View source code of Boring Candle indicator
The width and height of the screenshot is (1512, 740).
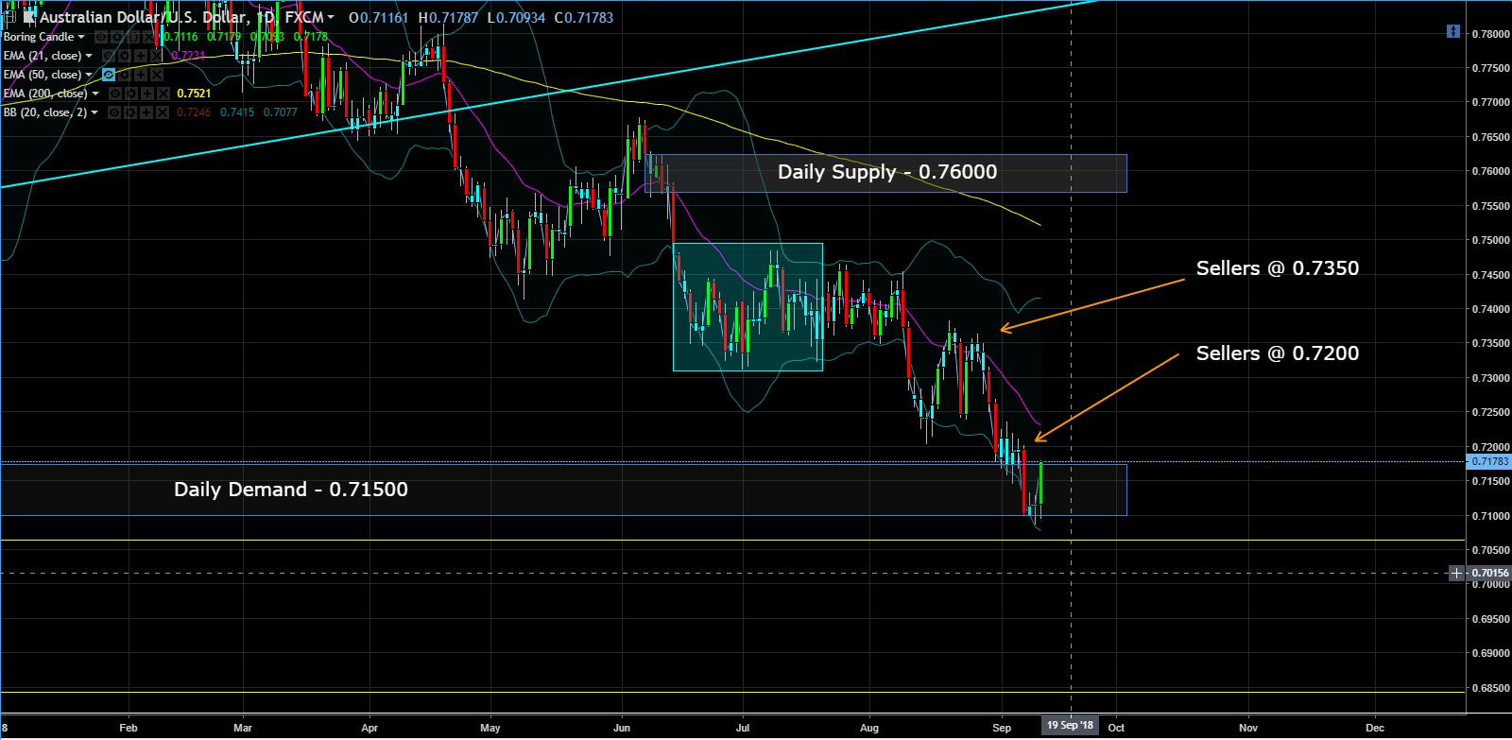tap(132, 37)
